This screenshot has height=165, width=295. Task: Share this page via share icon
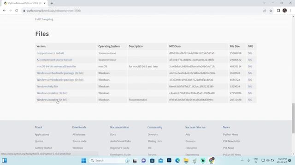click(x=265, y=11)
